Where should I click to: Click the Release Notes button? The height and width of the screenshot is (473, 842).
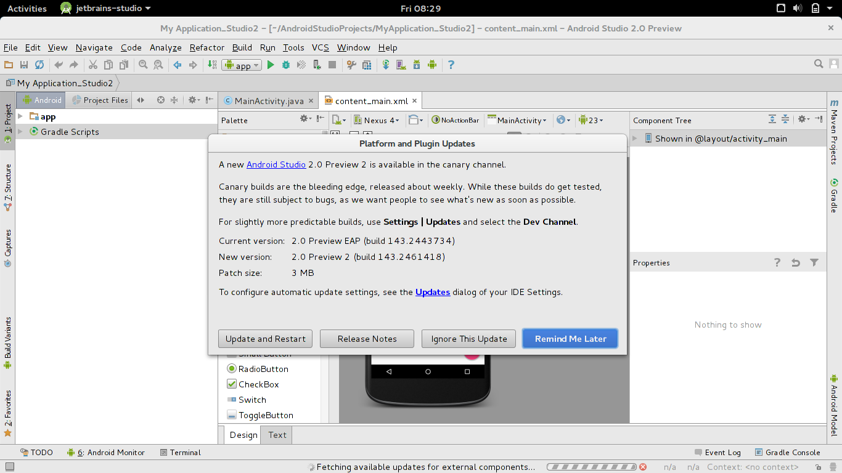[367, 339]
